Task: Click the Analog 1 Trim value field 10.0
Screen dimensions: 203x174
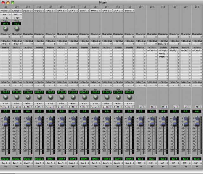Action: pyautogui.click(x=5, y=24)
